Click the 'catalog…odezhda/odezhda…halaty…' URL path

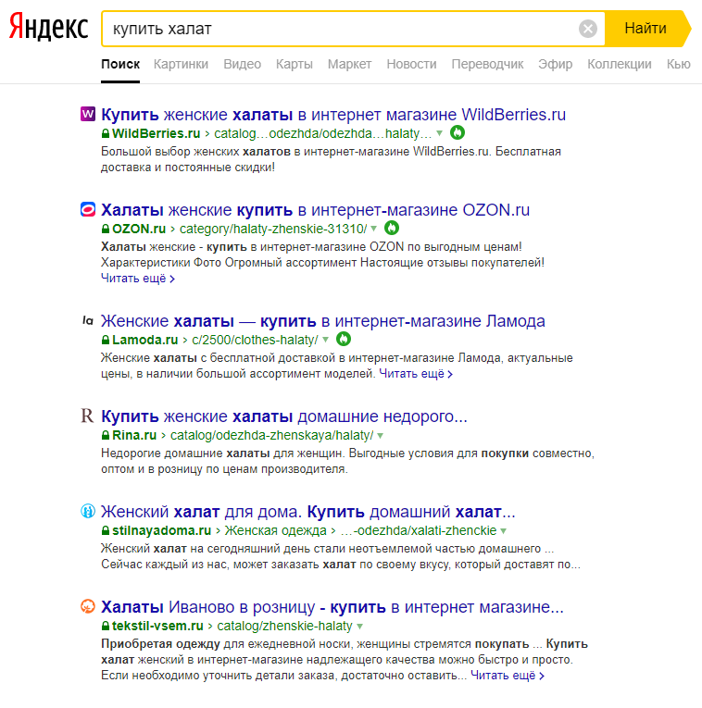pos(323,133)
